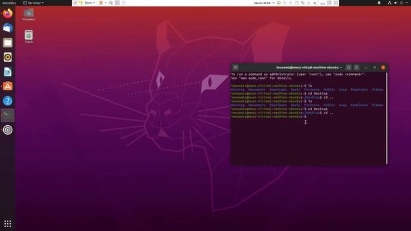411x231 pixels.
Task: Close the terminal window
Action: [383, 67]
